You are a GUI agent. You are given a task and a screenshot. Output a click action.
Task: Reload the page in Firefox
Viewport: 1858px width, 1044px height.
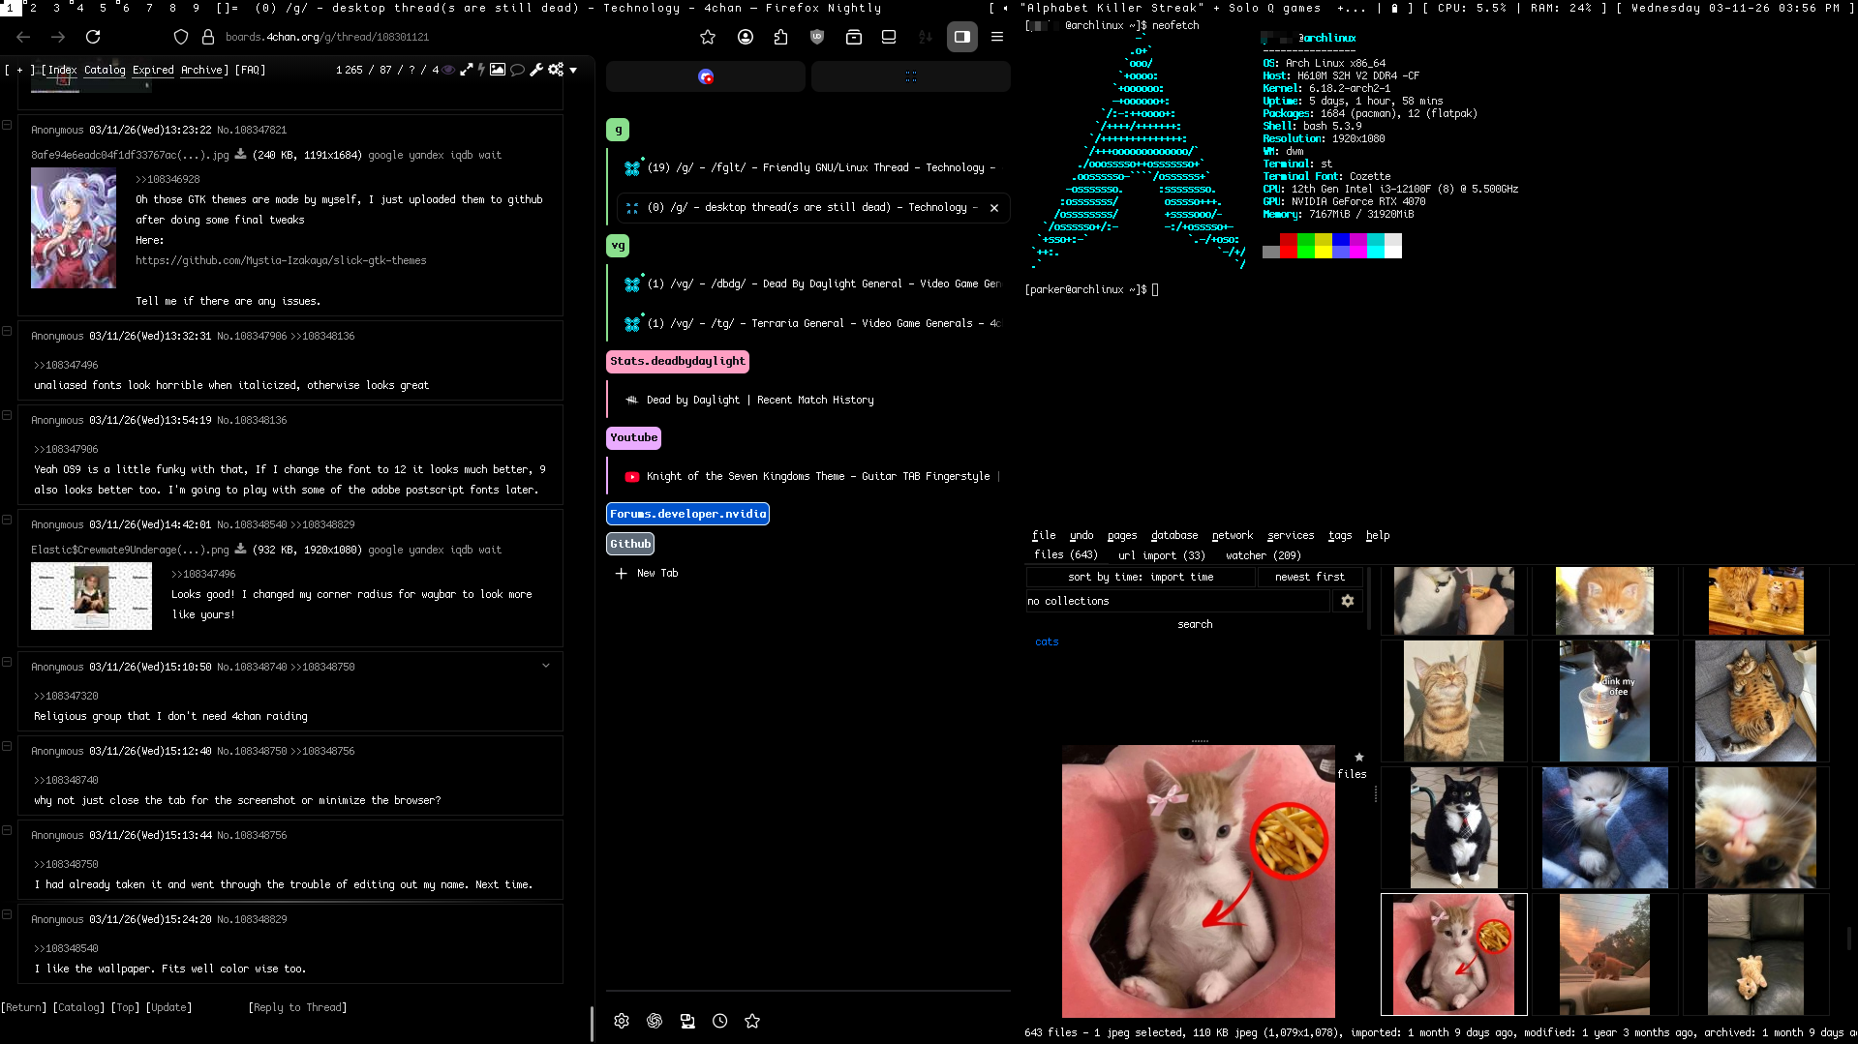tap(93, 37)
